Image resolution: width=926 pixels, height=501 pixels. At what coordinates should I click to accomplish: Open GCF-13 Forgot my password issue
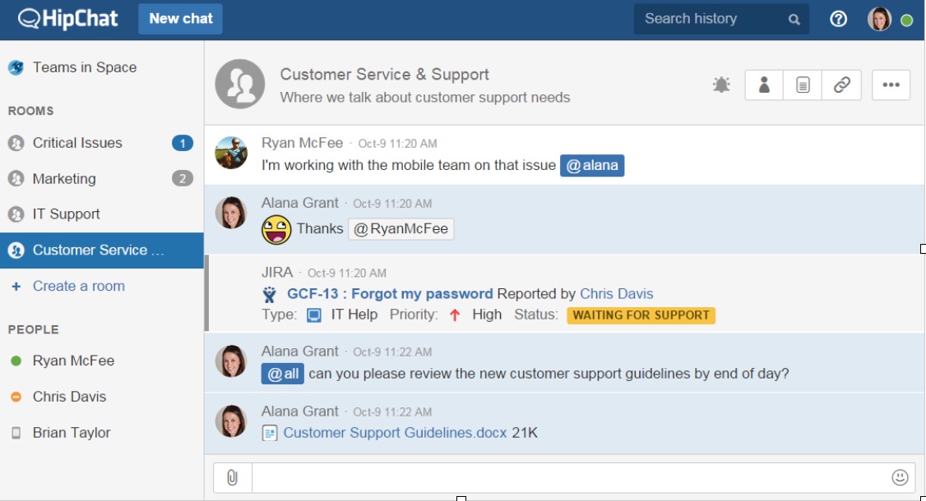[389, 293]
